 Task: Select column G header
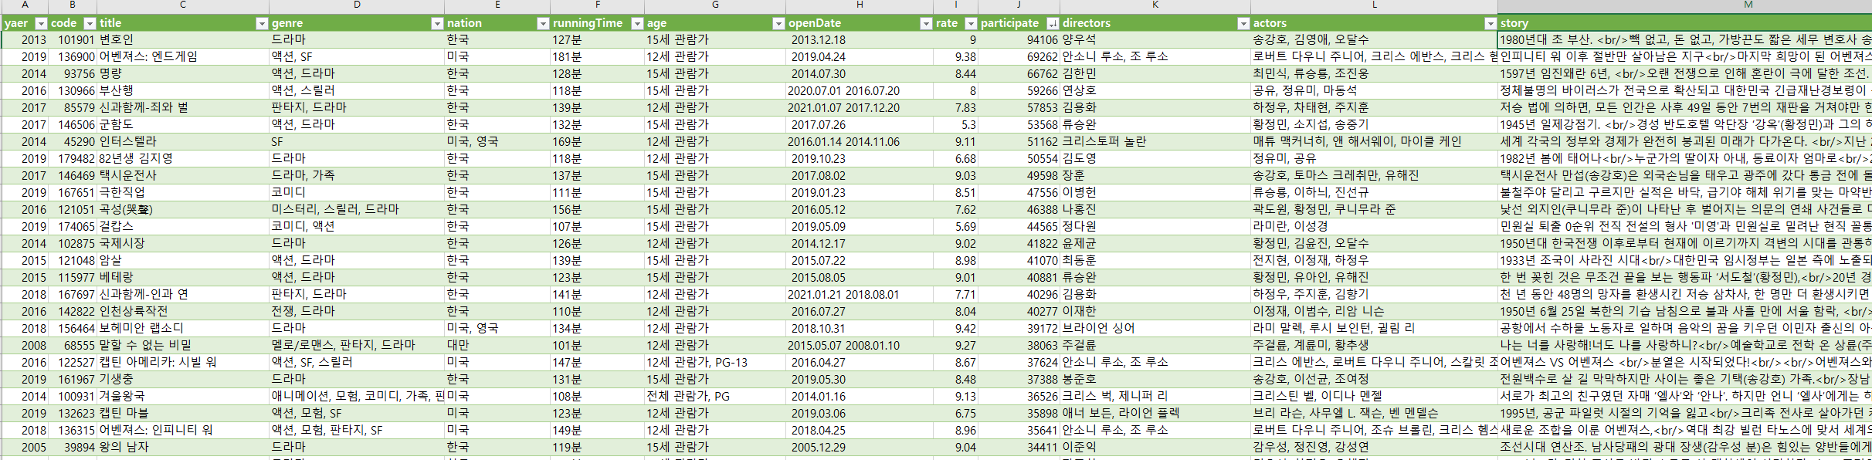[x=715, y=5]
